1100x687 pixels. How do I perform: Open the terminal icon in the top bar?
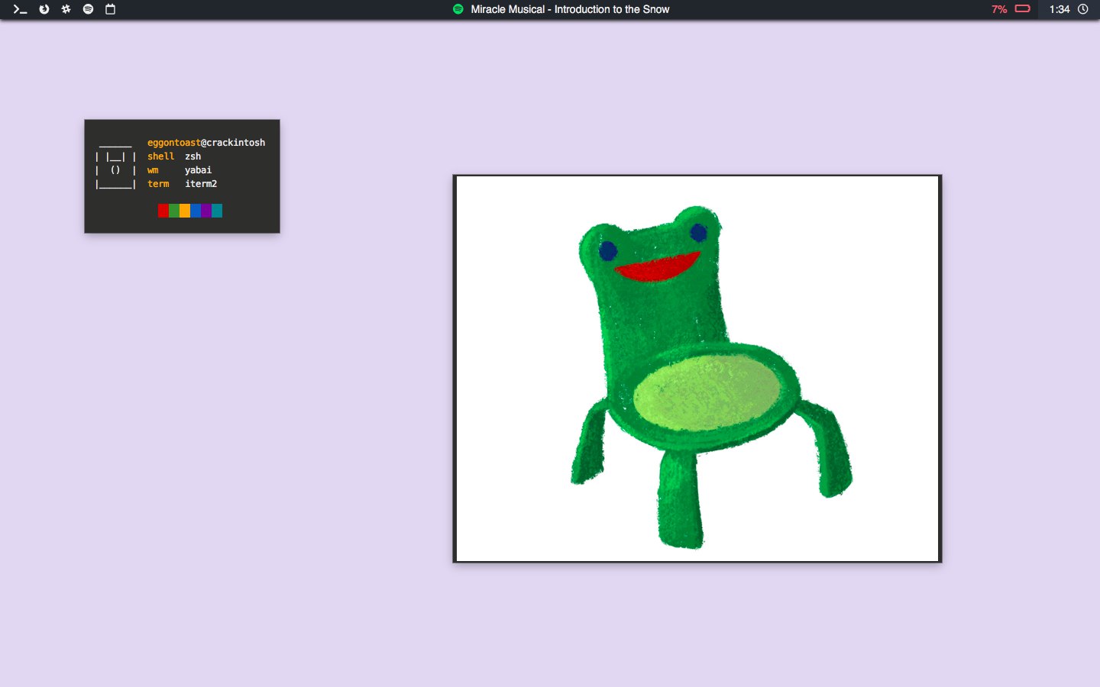(21, 9)
